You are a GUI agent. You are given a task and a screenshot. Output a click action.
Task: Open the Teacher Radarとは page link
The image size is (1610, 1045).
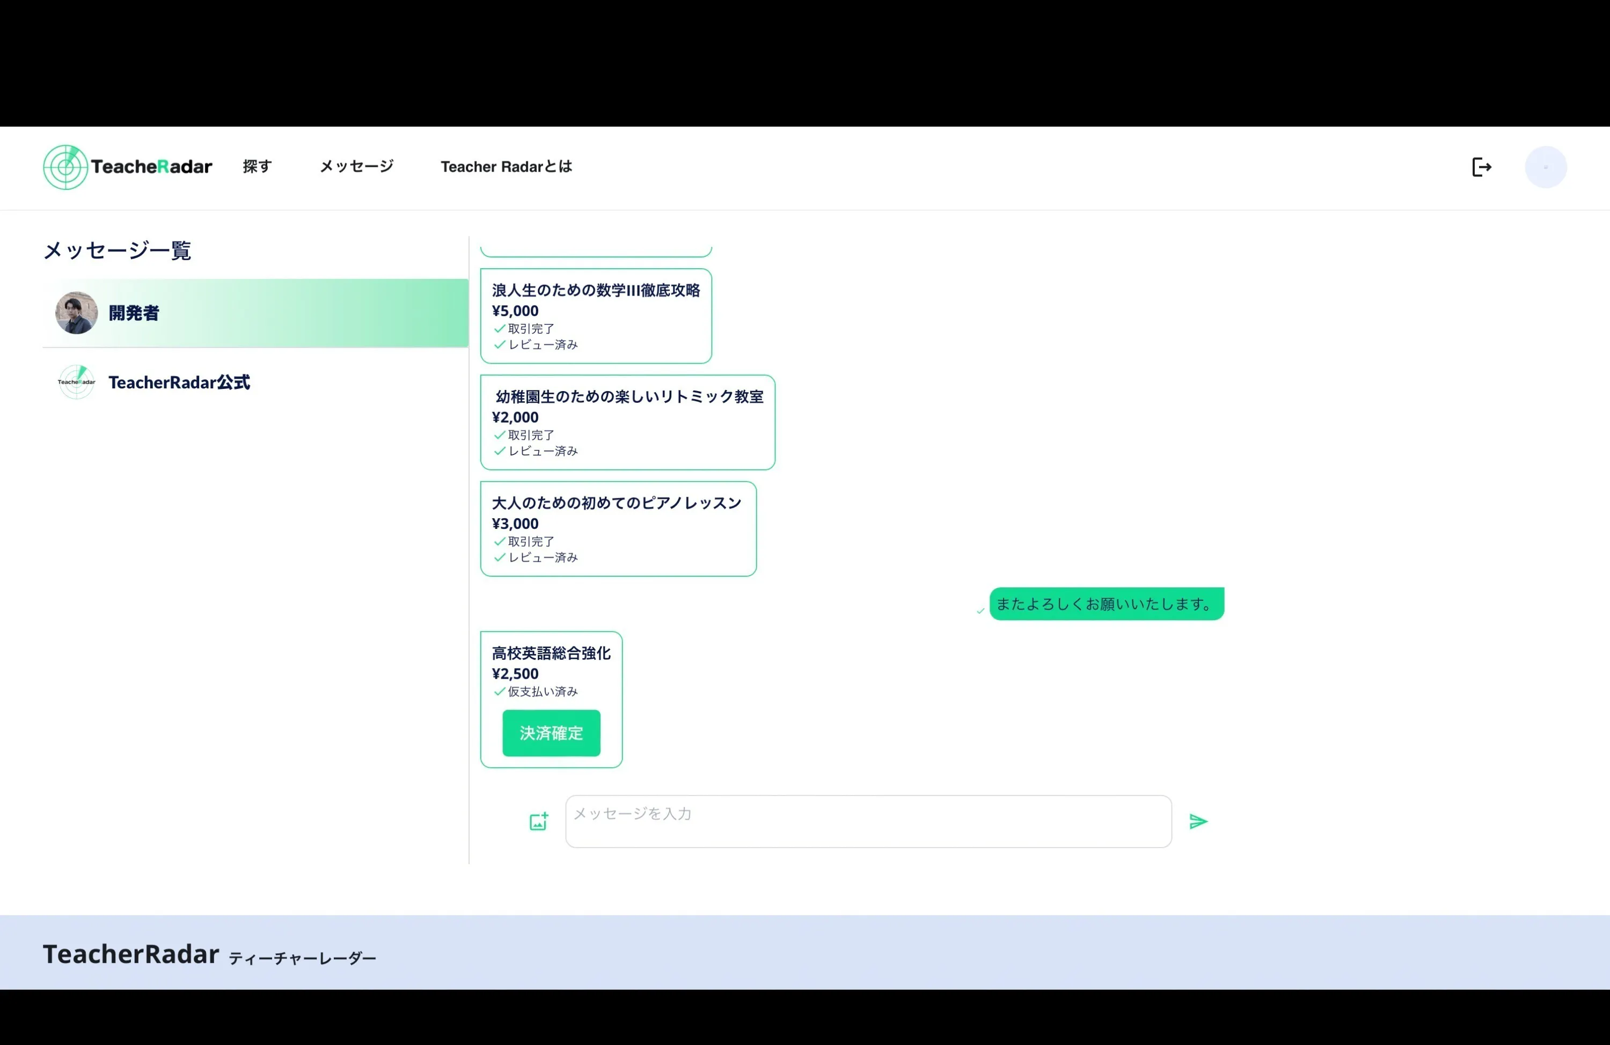coord(506,166)
